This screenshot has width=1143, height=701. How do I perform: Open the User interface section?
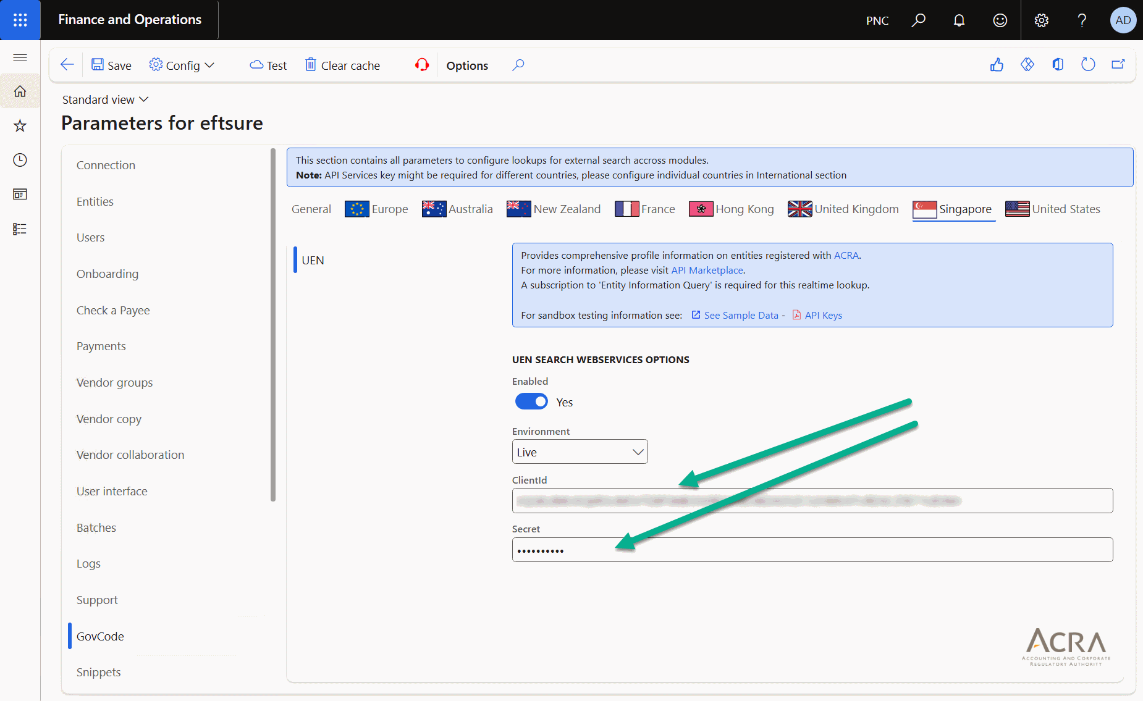tap(112, 491)
